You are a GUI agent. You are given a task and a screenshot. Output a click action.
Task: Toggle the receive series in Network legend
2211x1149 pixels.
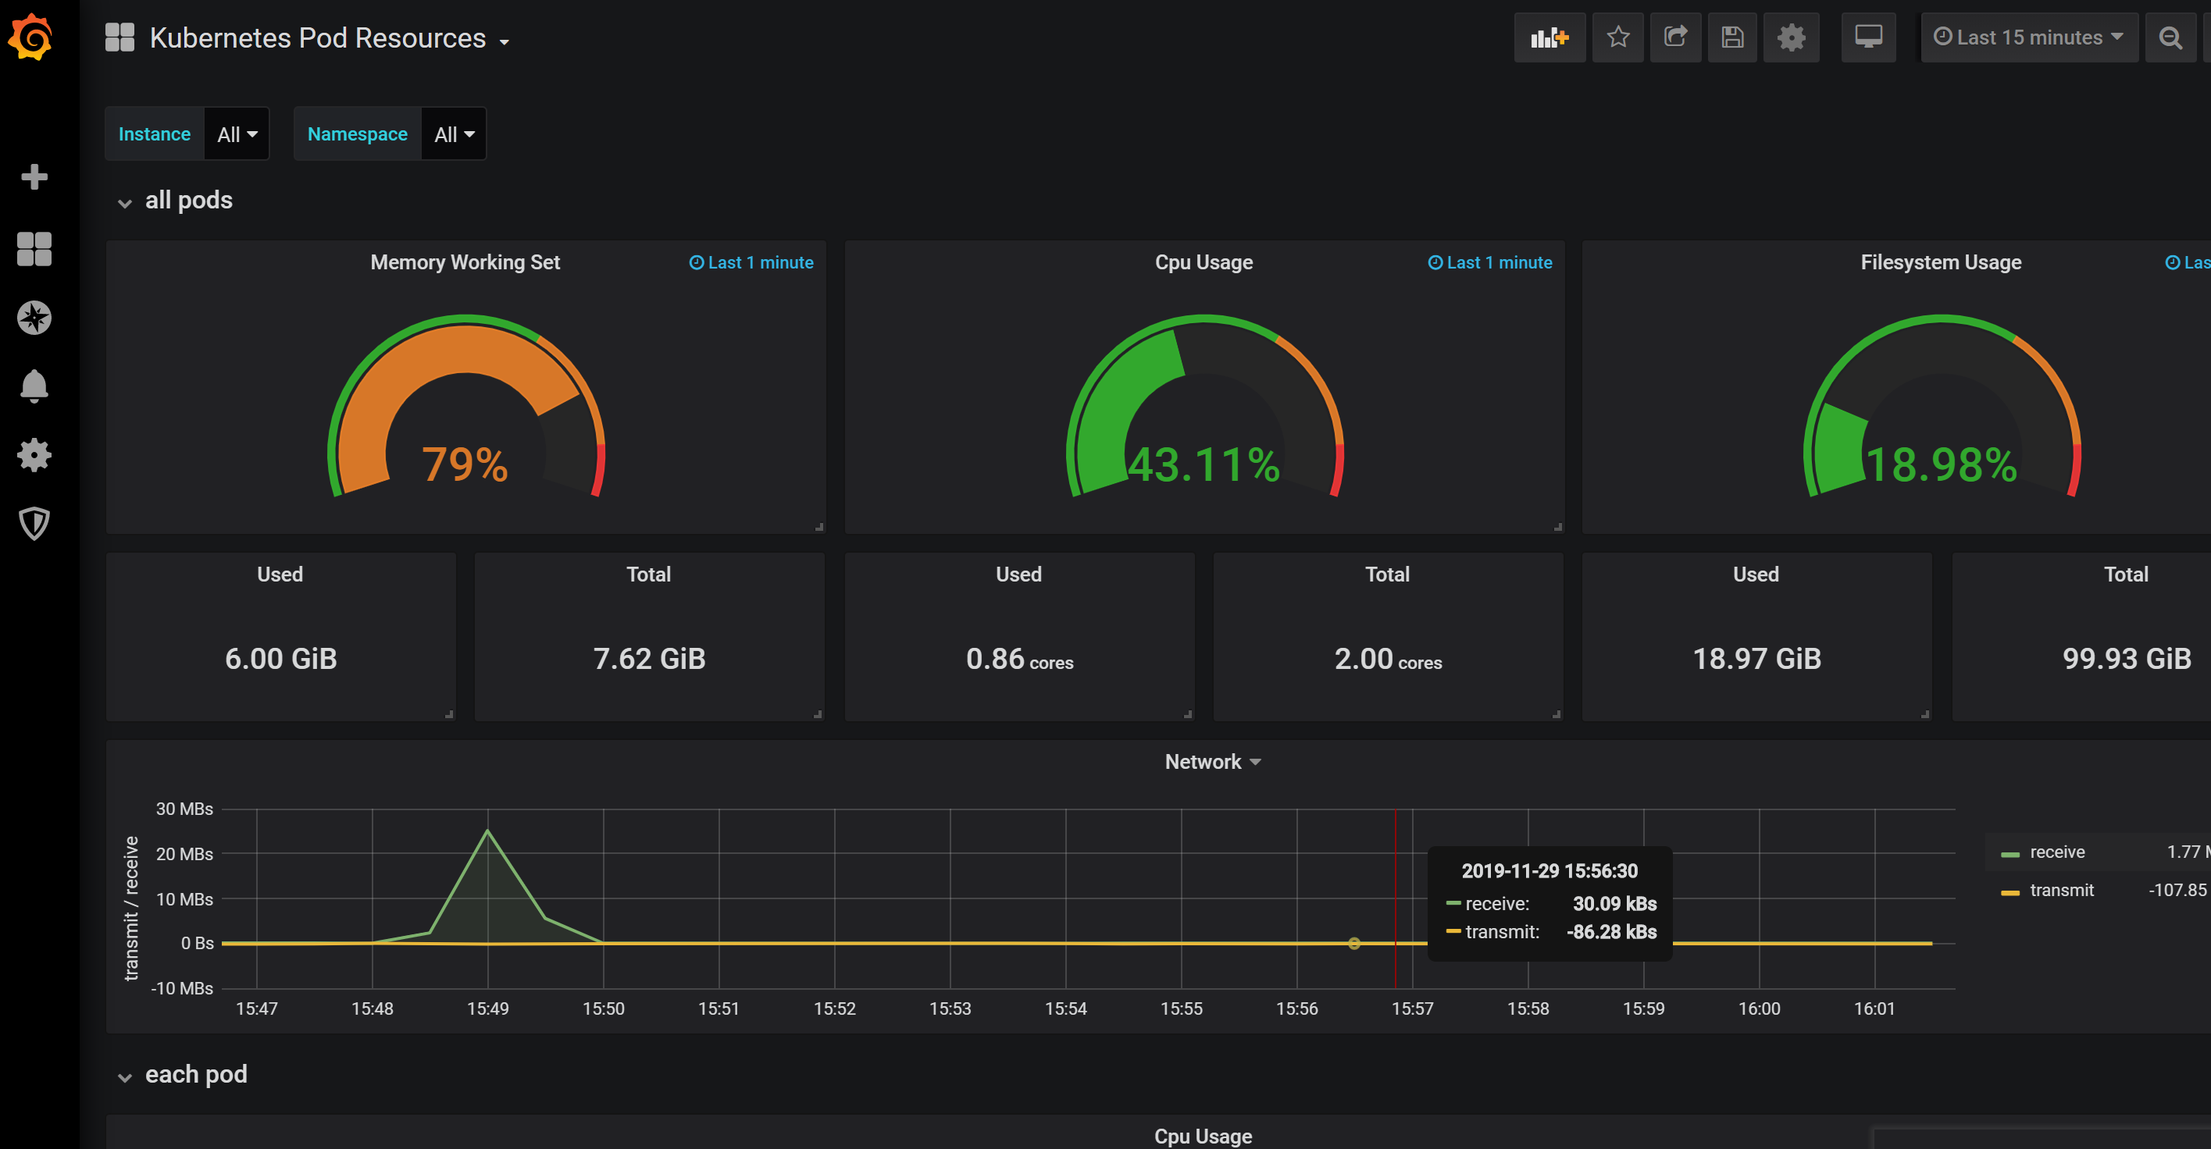tap(2056, 852)
